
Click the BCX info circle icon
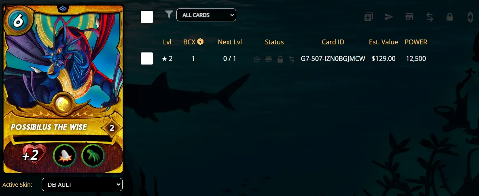(200, 42)
